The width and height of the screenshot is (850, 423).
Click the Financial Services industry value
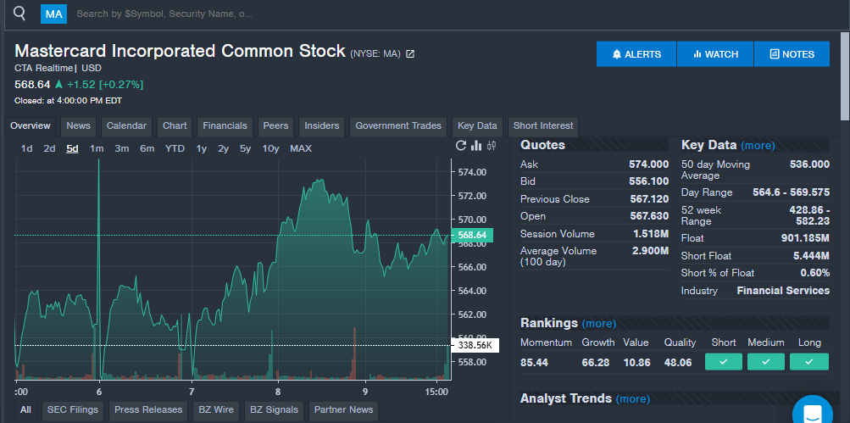point(783,291)
